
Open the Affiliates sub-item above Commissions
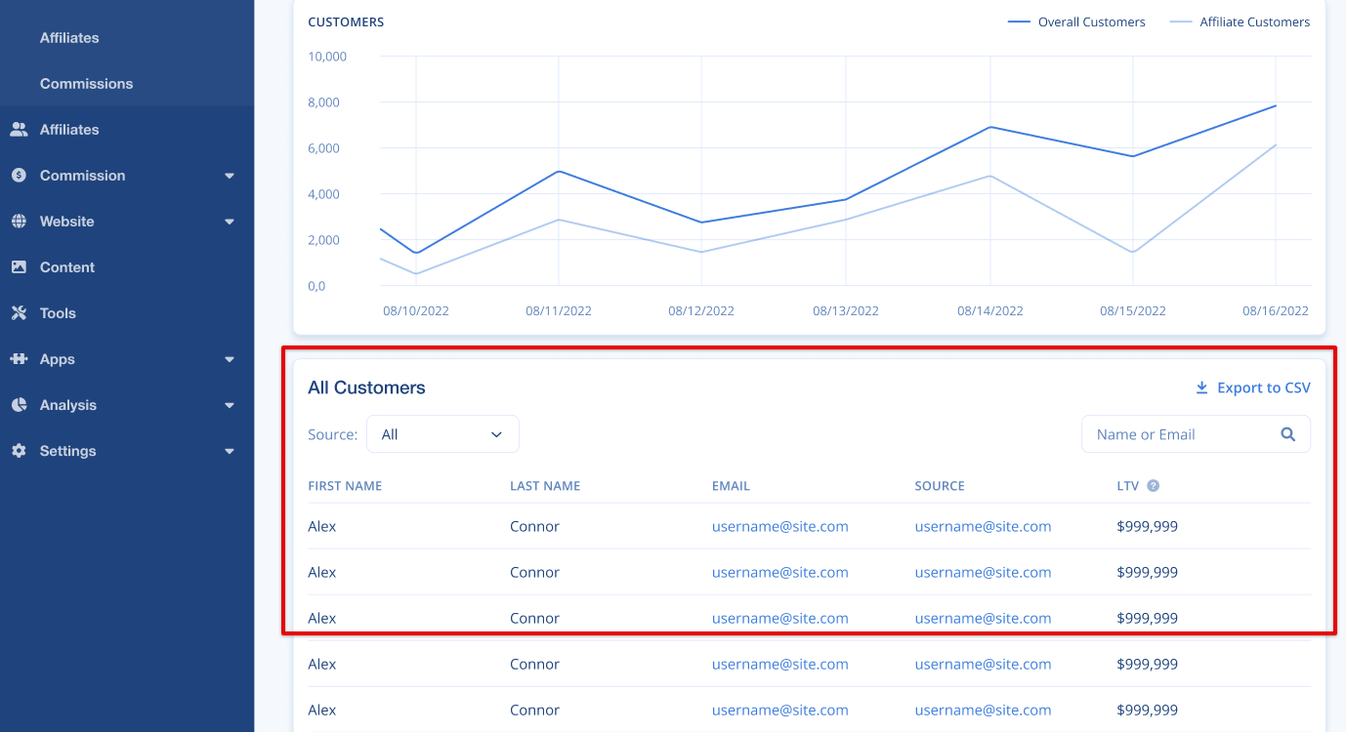pos(69,38)
